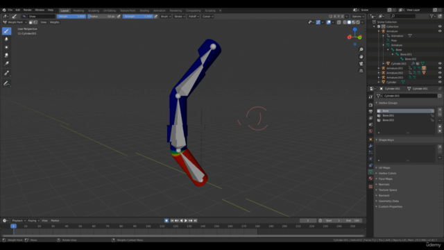
Task: Adjust the Weight slider
Action: click(71, 17)
